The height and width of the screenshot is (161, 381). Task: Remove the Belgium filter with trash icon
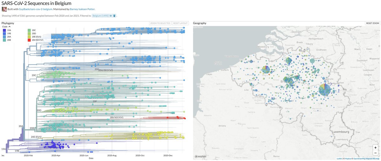(x=115, y=16)
